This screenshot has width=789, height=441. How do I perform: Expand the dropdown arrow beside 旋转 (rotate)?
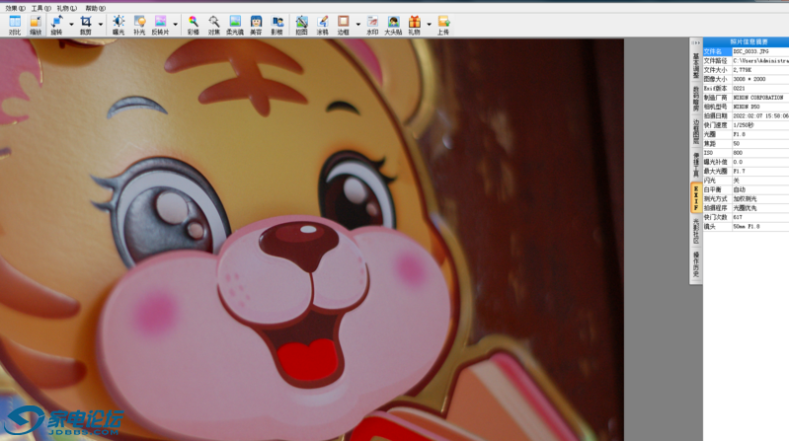click(71, 25)
